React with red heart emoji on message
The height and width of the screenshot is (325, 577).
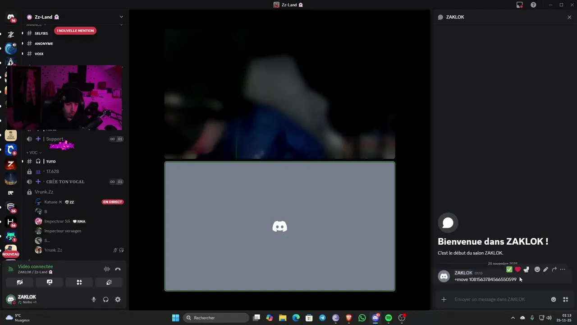click(x=518, y=269)
